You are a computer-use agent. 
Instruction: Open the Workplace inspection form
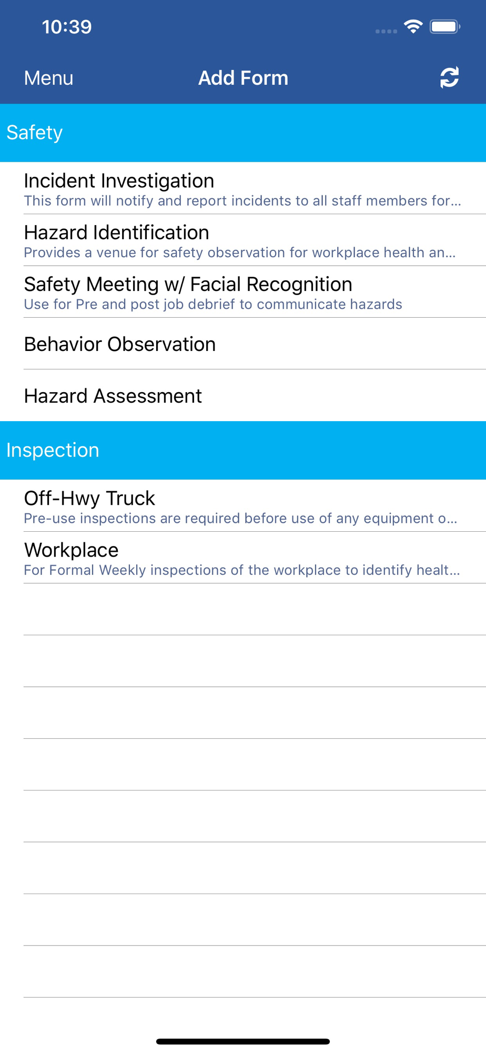tap(243, 557)
